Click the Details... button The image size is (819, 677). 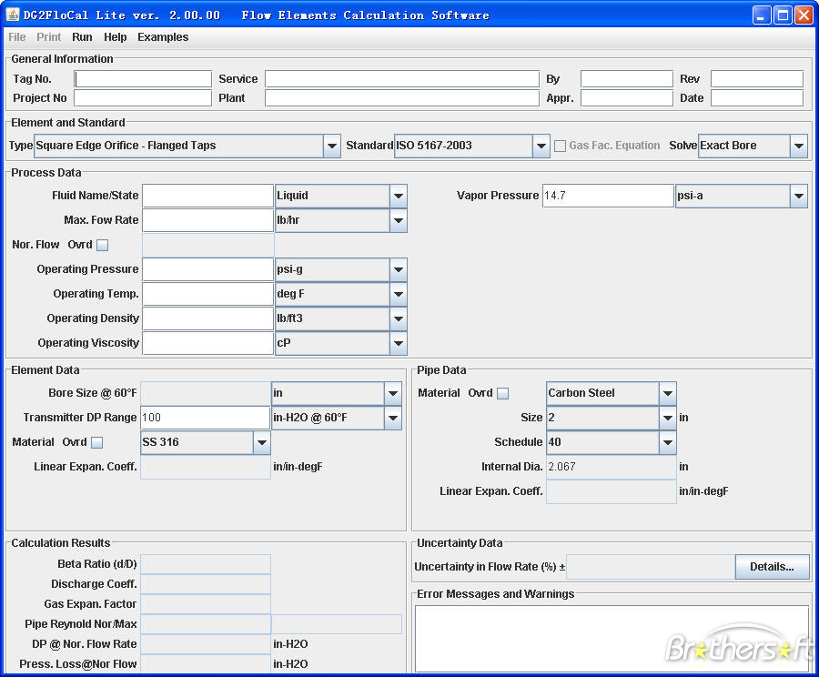point(772,567)
